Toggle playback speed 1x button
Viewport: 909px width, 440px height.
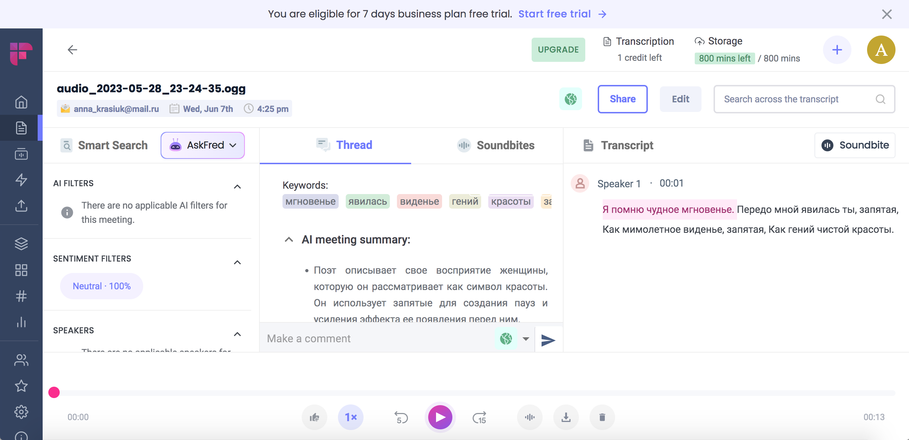point(350,417)
